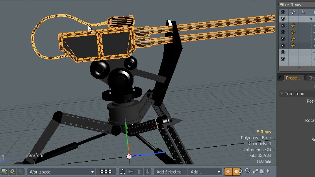Click the three-dash grid layout button
Screen dimensions: 315x177
pos(106,171)
